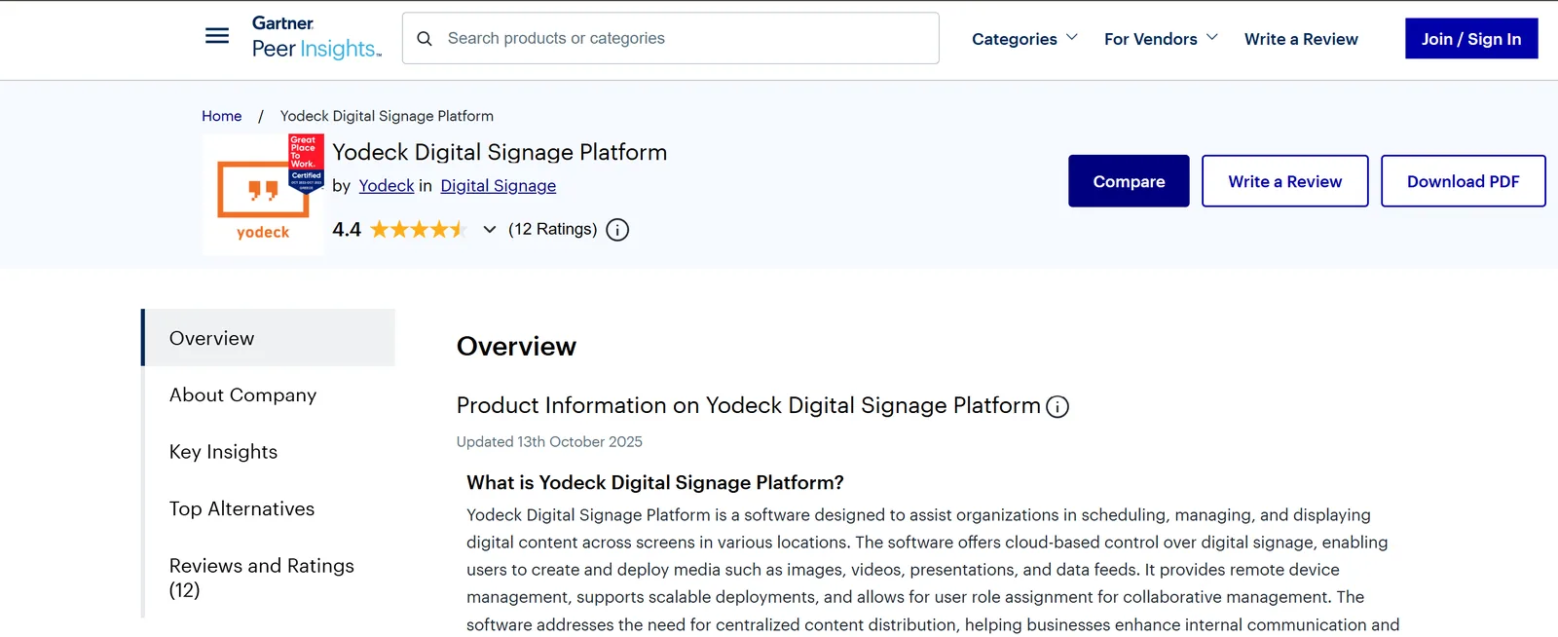Click the search magnifier icon
The width and height of the screenshot is (1558, 637).
tap(425, 39)
